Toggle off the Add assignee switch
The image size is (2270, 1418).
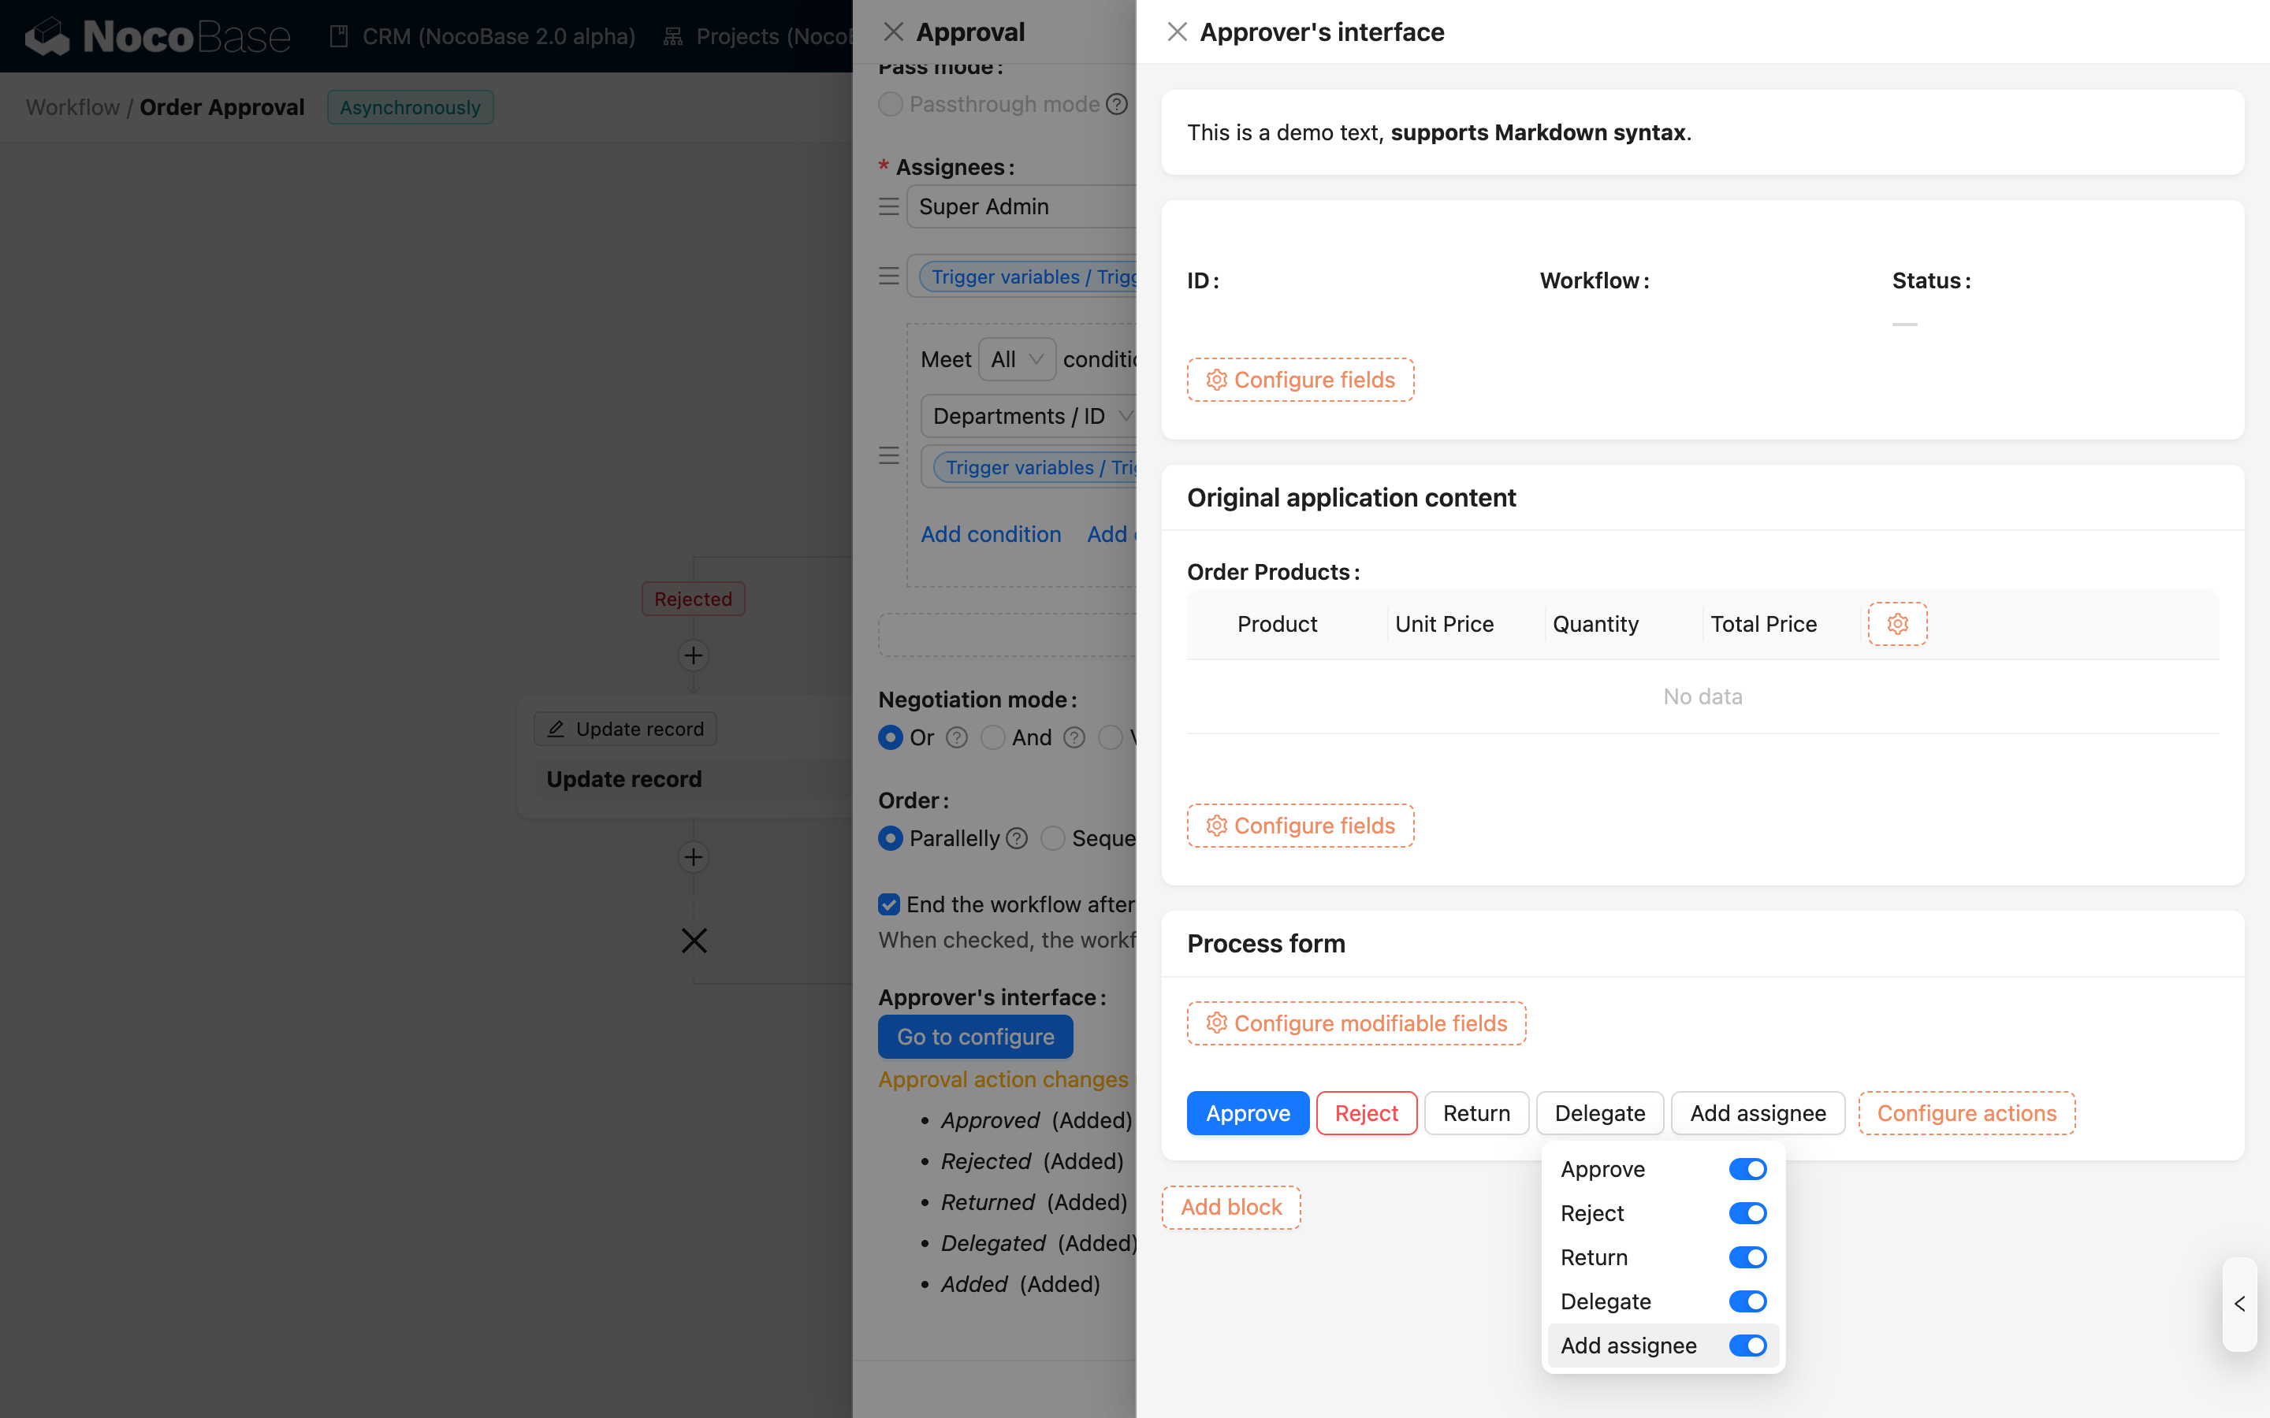1747,1346
